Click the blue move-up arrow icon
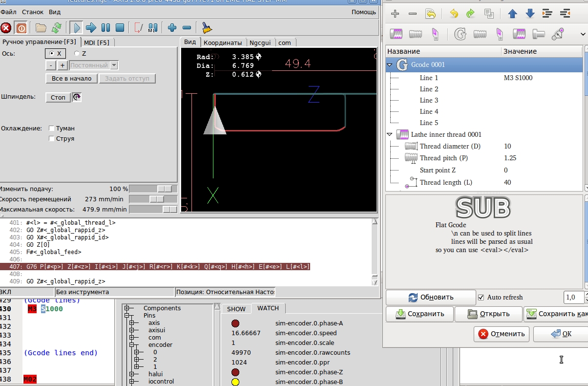 512,14
